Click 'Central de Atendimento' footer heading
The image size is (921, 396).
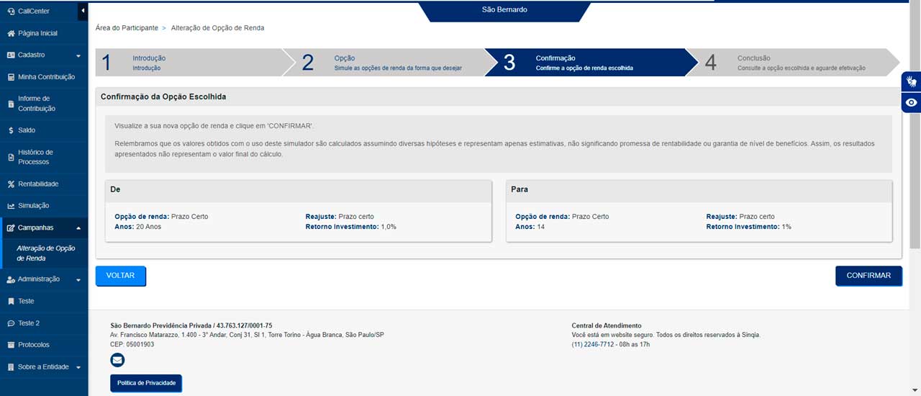(x=607, y=325)
